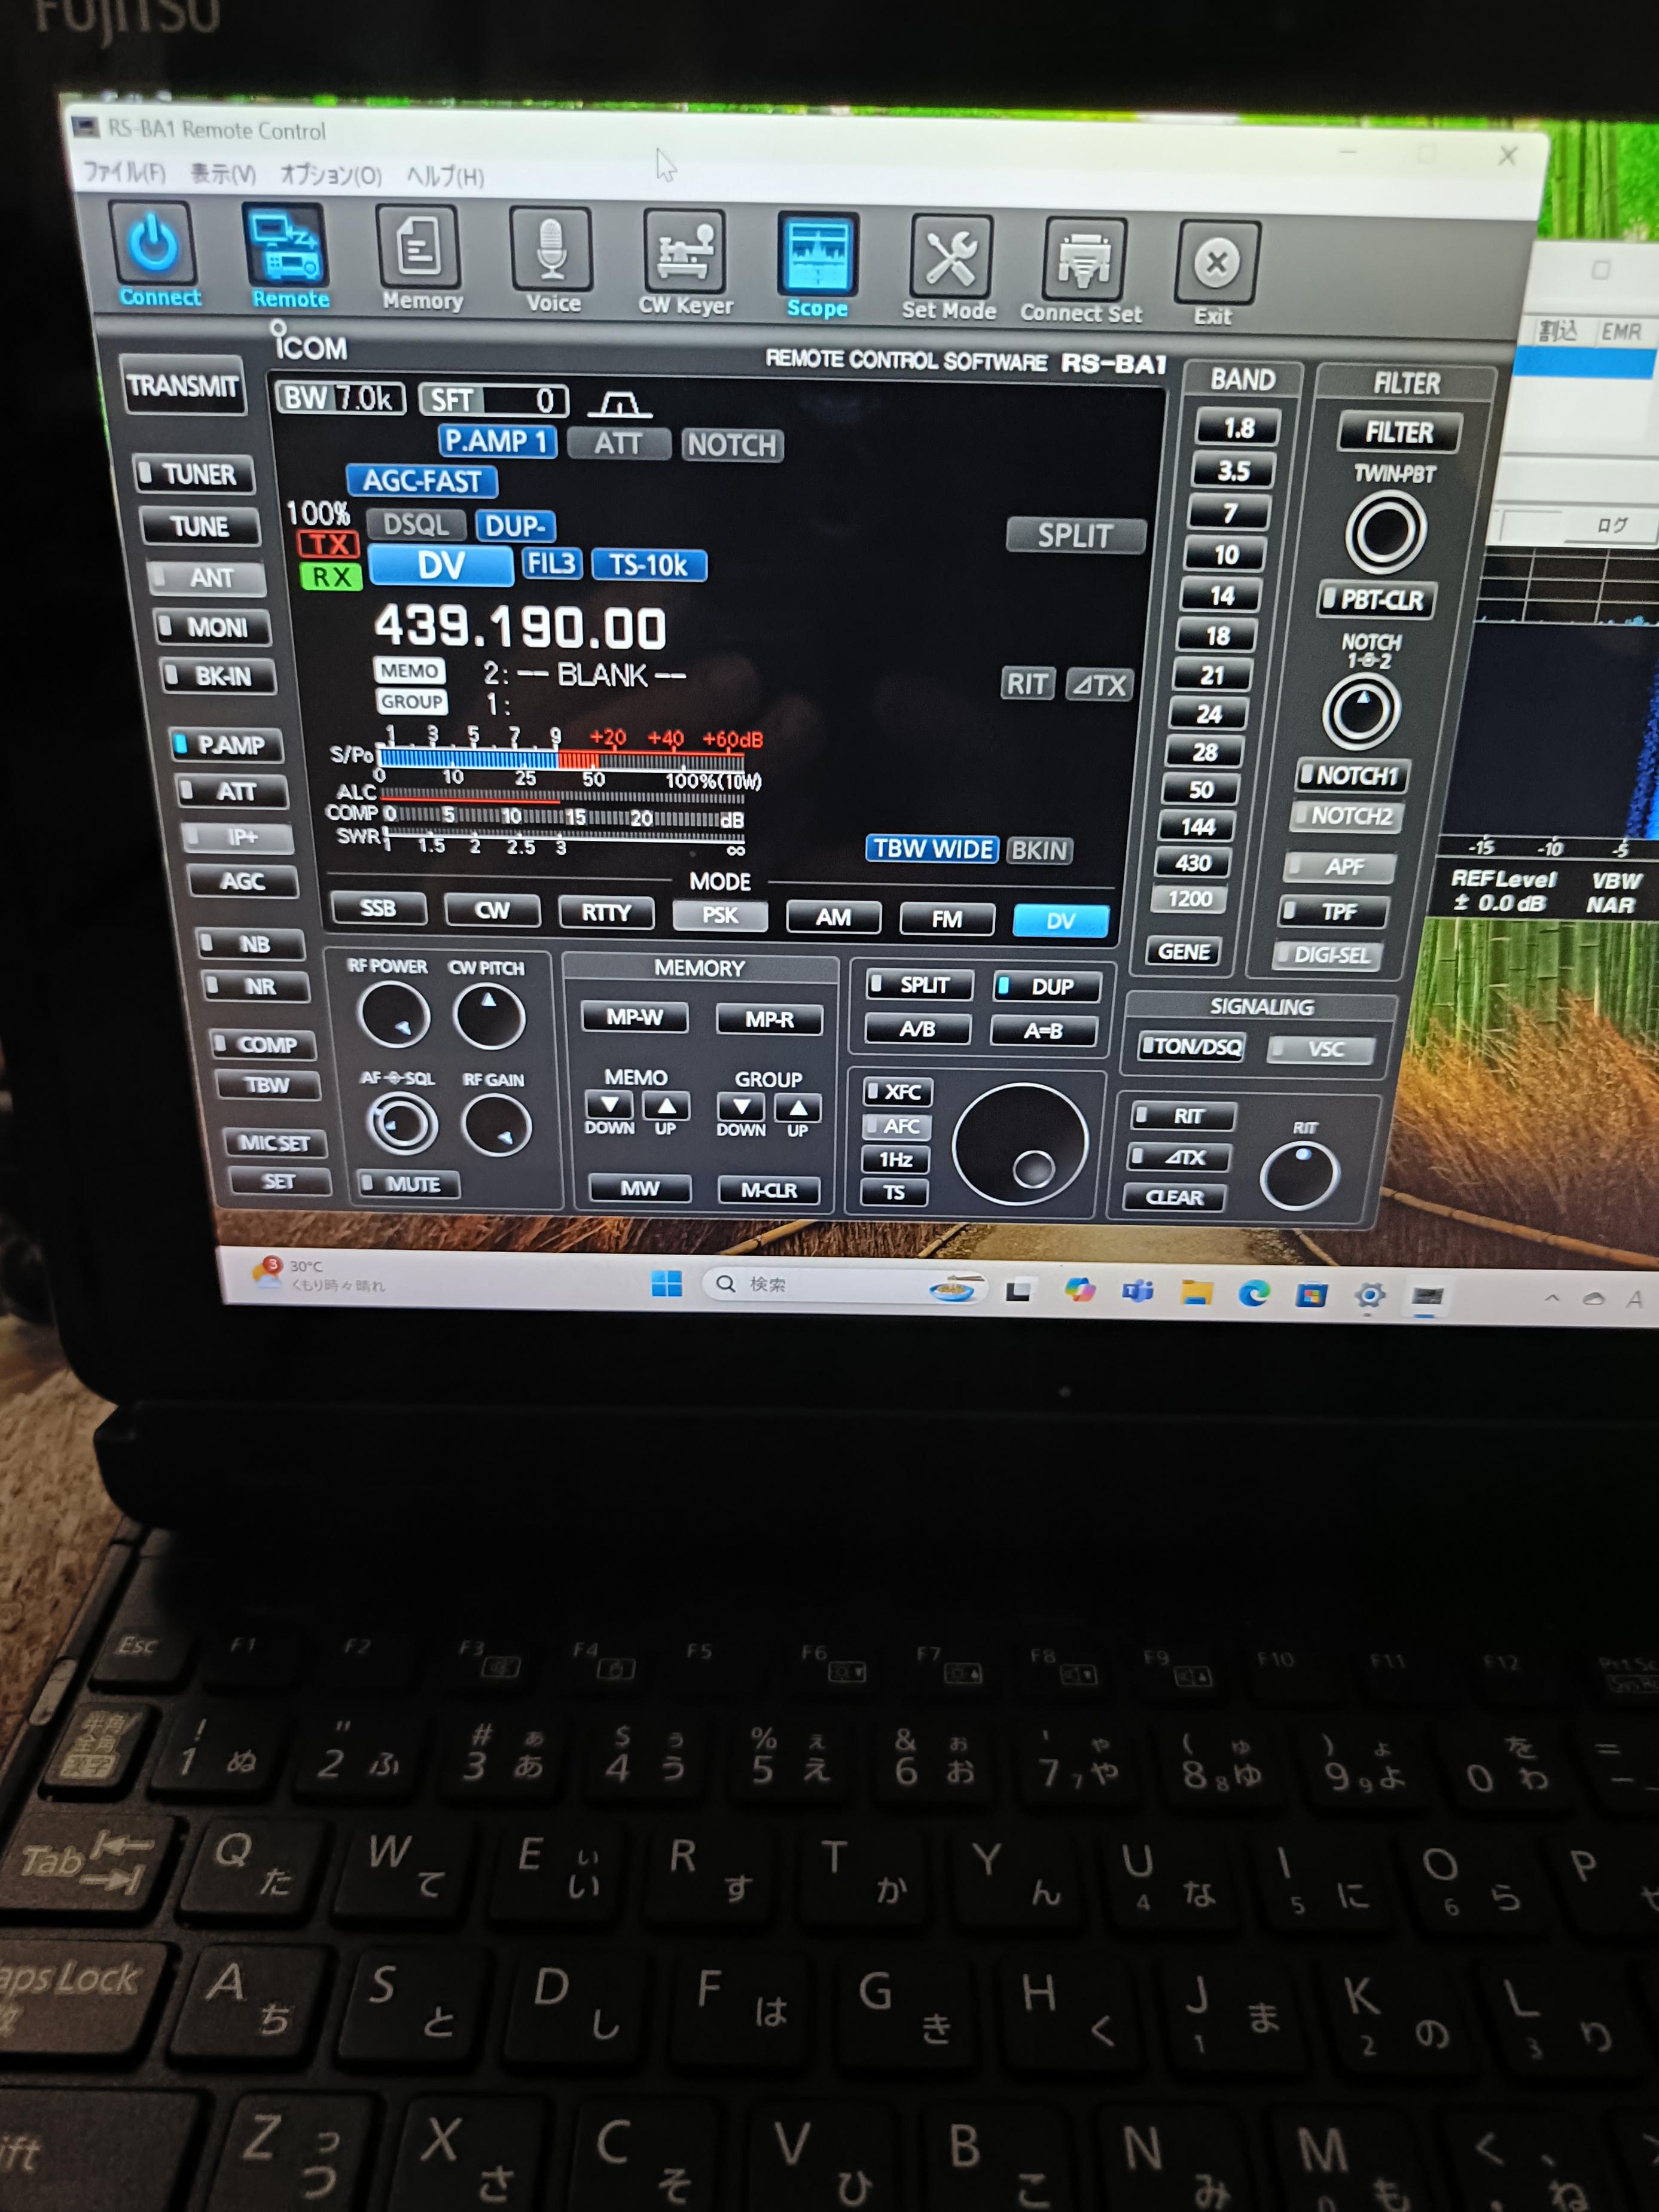Open 表示(V) menu
The height and width of the screenshot is (2212, 1659).
[223, 174]
